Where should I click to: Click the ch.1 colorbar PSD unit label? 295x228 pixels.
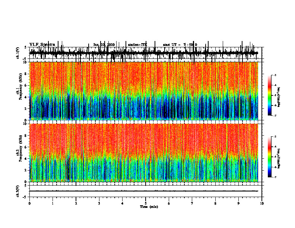pyautogui.click(x=279, y=97)
